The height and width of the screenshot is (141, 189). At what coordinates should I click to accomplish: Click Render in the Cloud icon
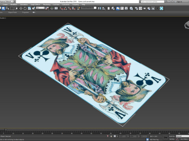coord(149,9)
